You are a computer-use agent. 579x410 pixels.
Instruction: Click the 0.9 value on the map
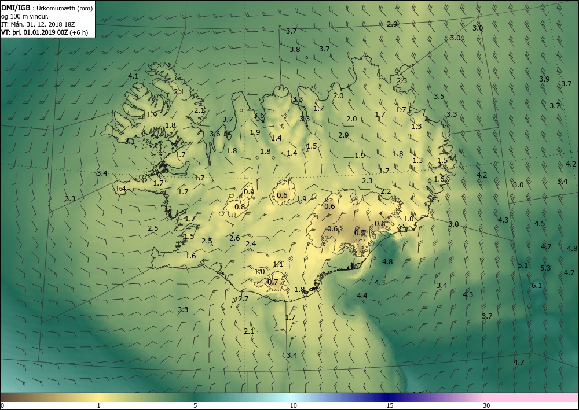tap(249, 192)
